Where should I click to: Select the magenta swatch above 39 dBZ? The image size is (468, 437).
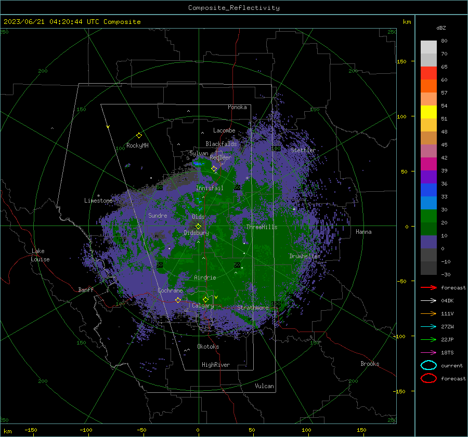[428, 164]
